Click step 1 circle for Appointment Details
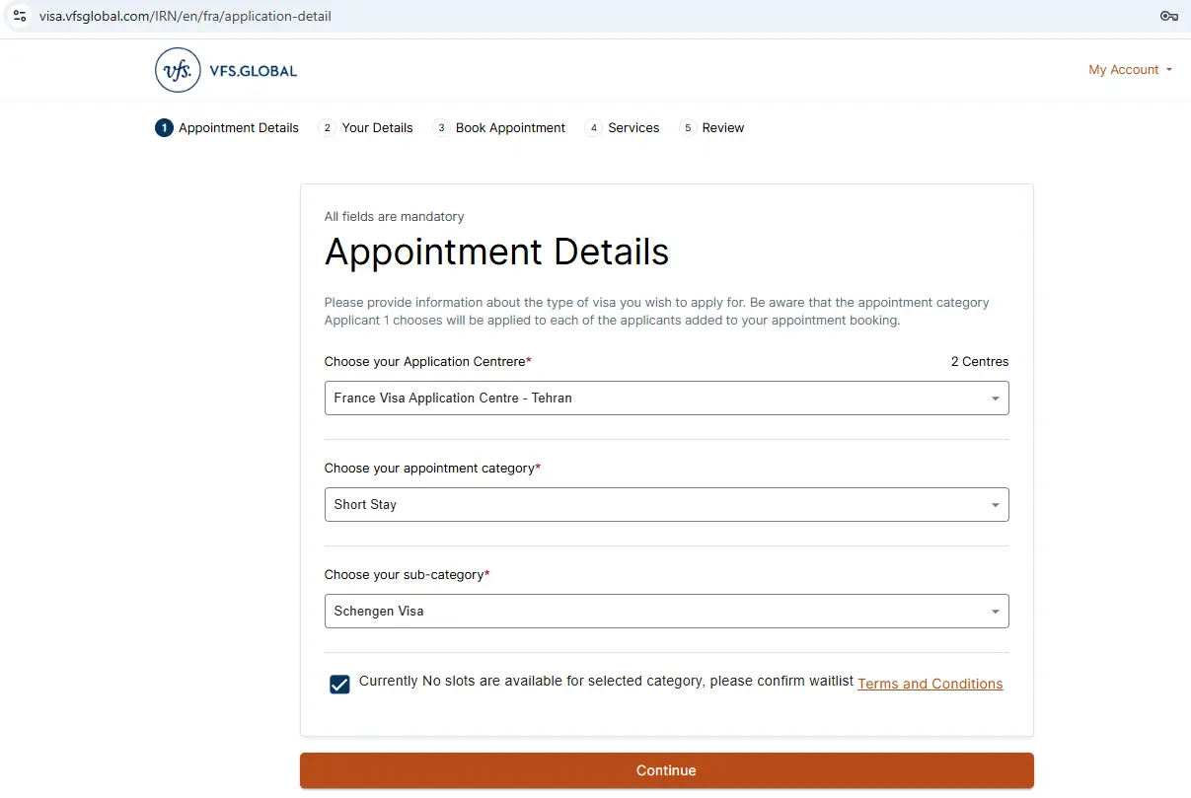This screenshot has height=798, width=1191. [x=164, y=128]
